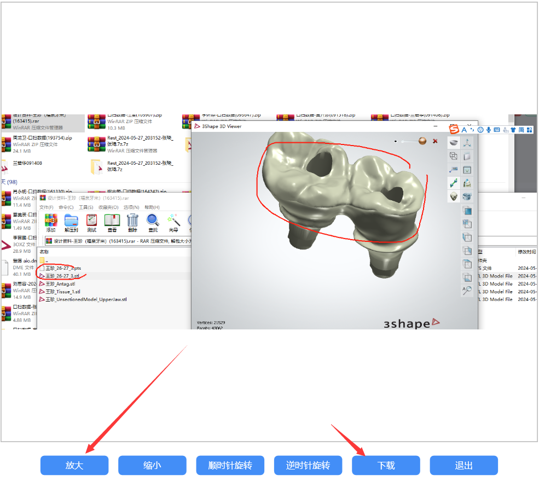Image resolution: width=539 pixels, height=481 pixels.
Task: Click the red X in 3Shape viewer
Action: coord(435,141)
